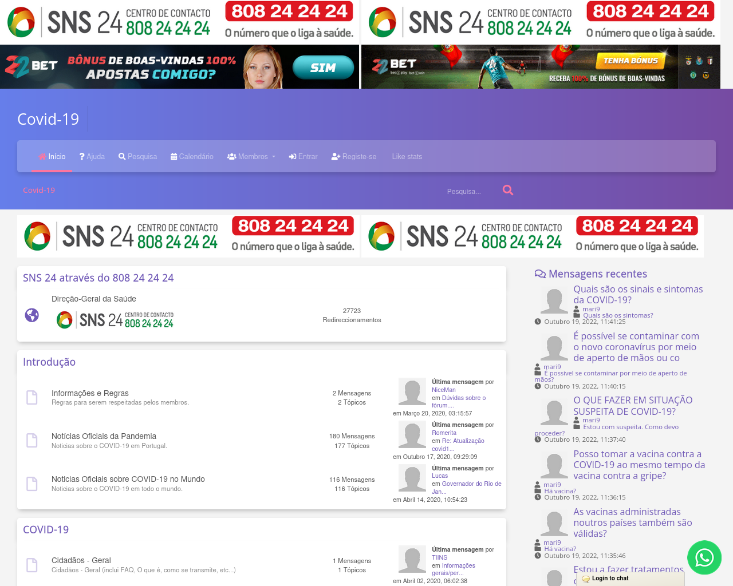The width and height of the screenshot is (733, 586).
Task: Open 'O QUE FAZER EM SITUAÇÃO SUSPEITA' message
Action: [633, 406]
